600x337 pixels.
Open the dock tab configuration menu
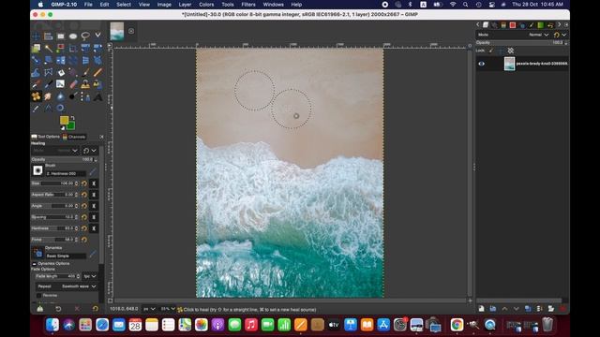(102, 137)
